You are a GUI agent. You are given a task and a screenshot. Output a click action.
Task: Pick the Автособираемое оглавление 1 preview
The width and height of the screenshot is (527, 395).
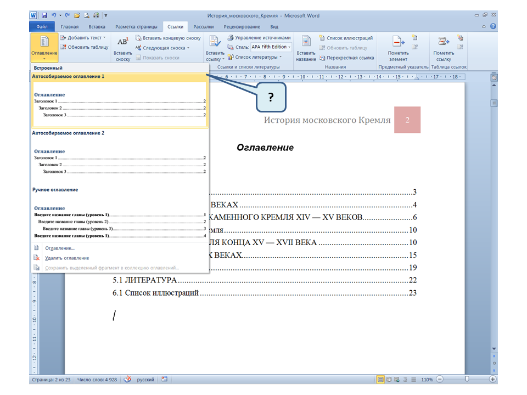(x=120, y=104)
